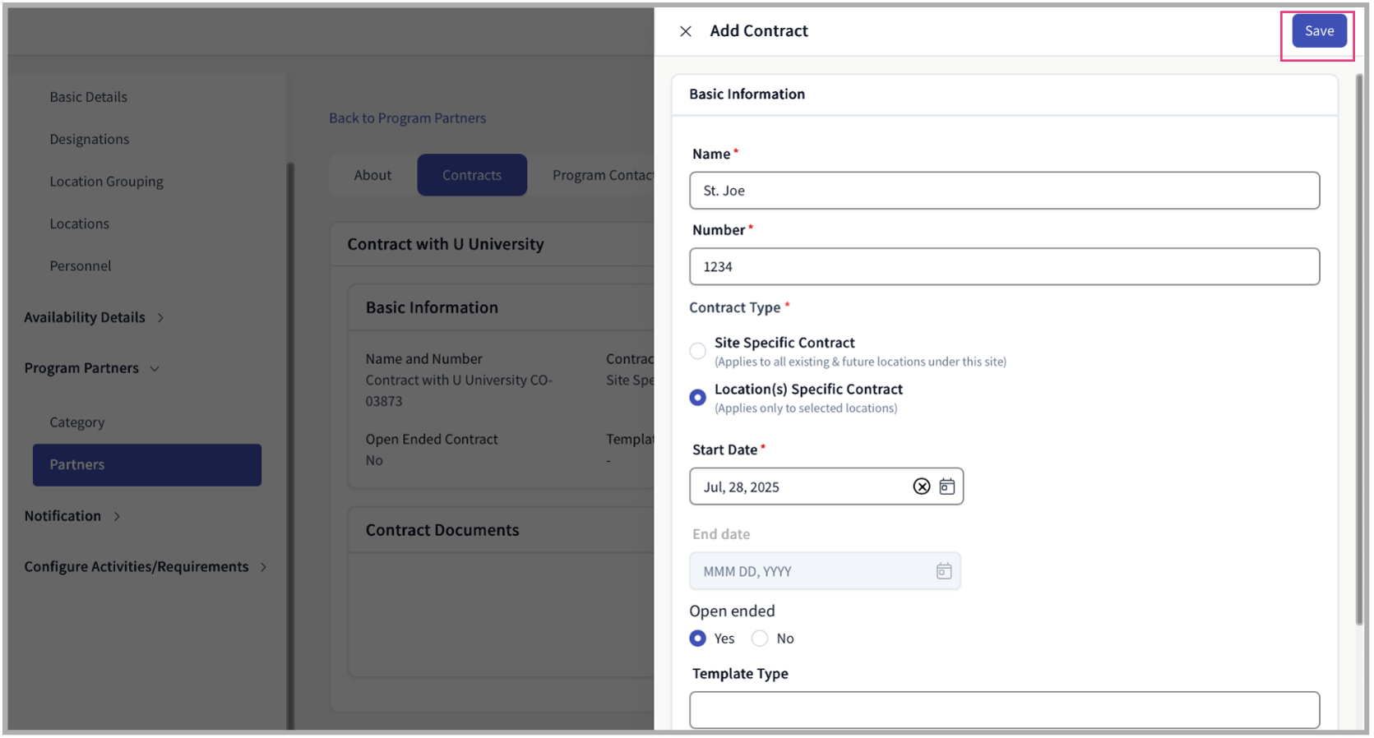The width and height of the screenshot is (1374, 738).
Task: Close the Add Contract panel
Action: tap(685, 31)
